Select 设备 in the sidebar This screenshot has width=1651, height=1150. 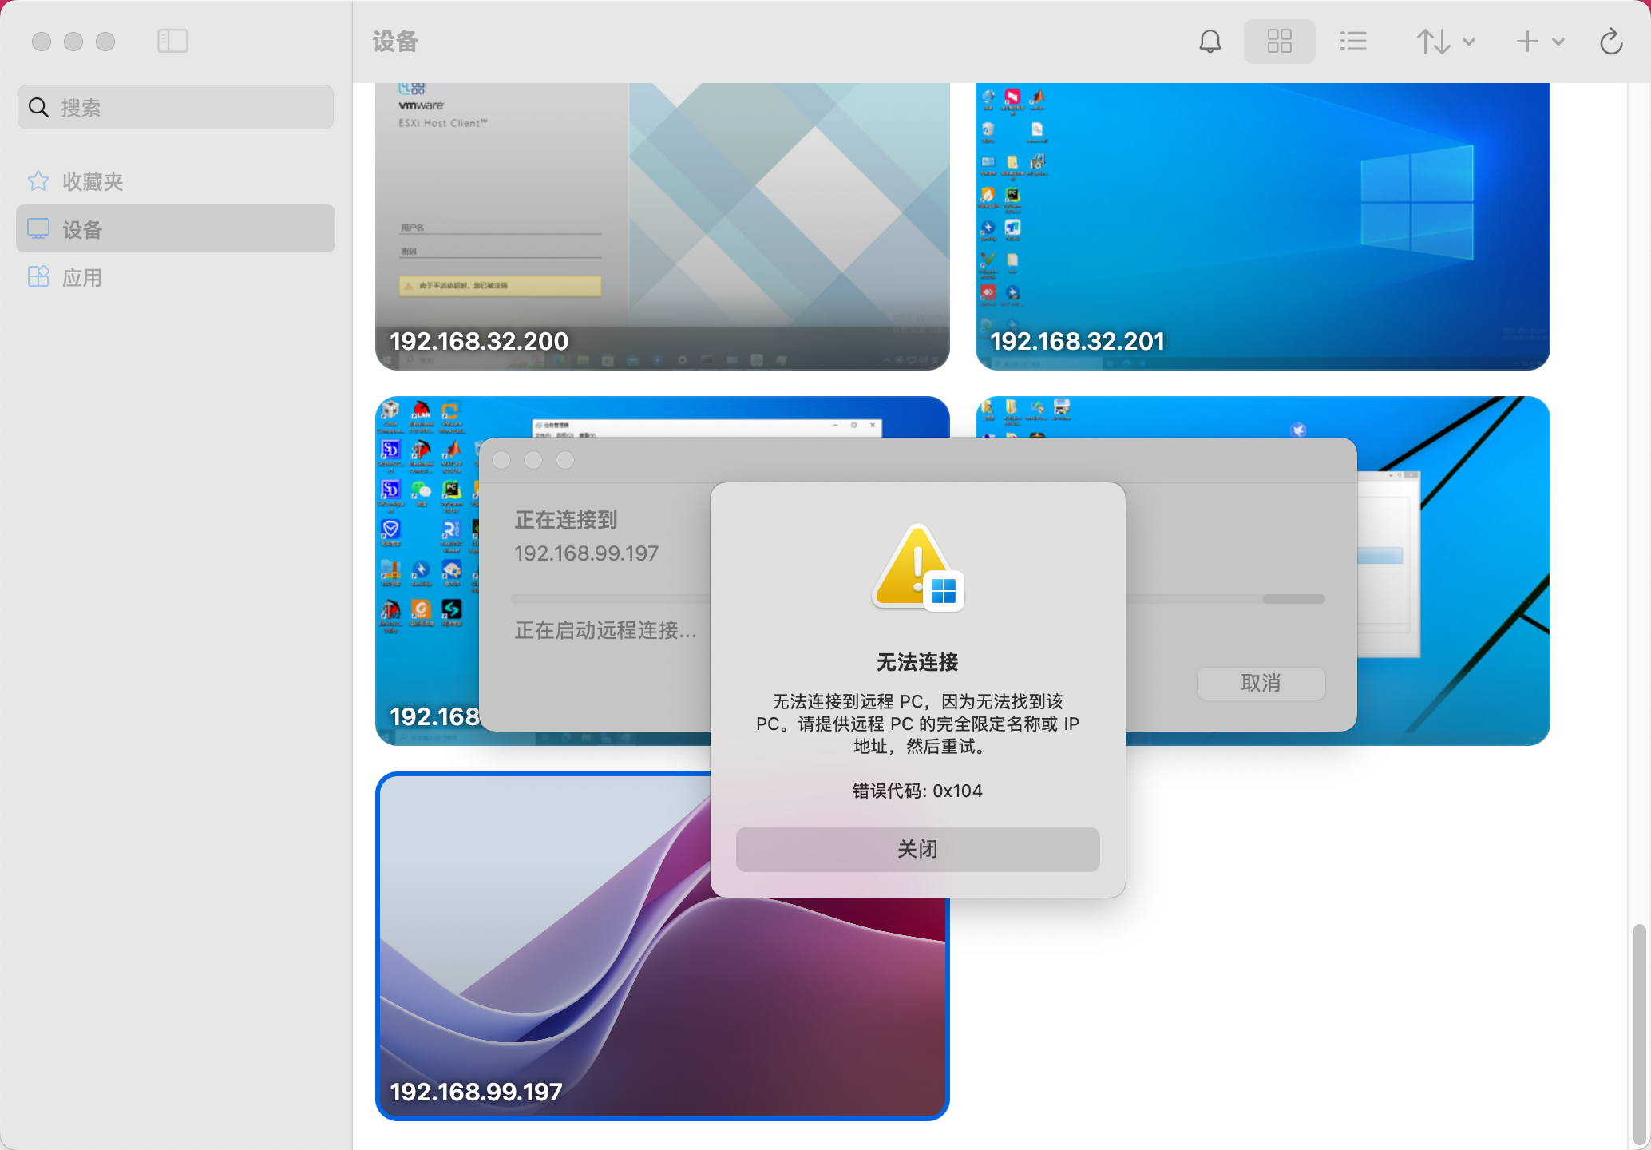pyautogui.click(x=82, y=230)
